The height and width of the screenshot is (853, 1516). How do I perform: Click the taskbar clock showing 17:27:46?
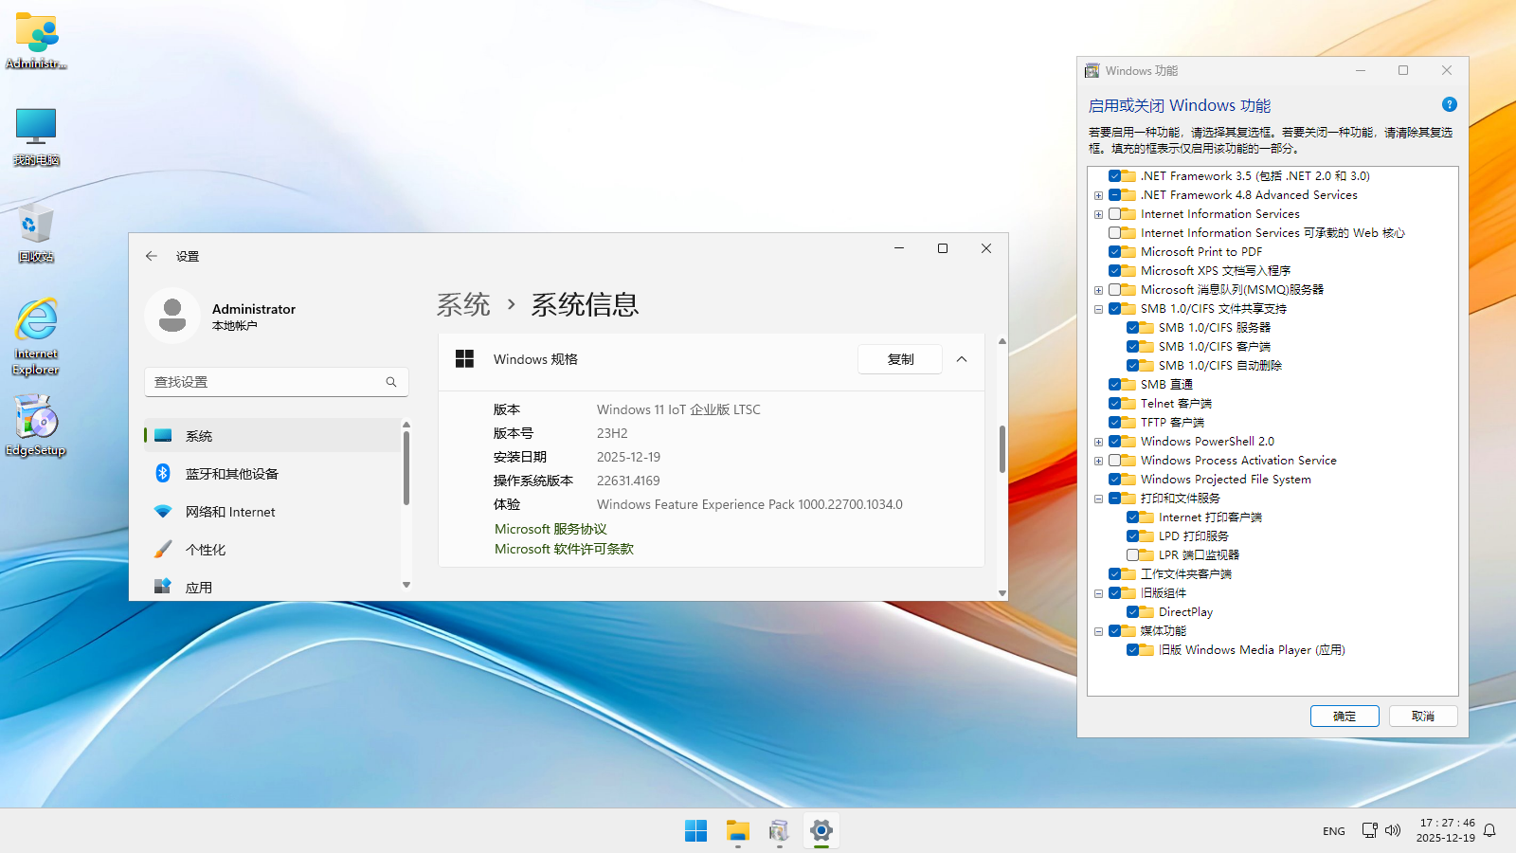(1446, 830)
